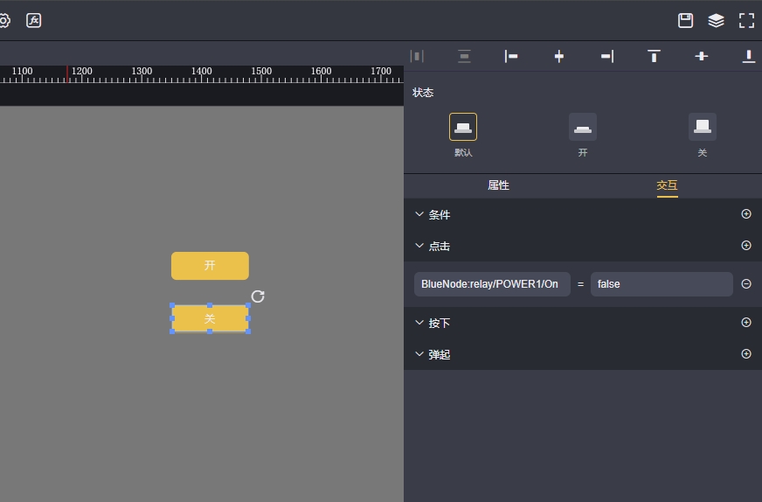Image resolution: width=762 pixels, height=502 pixels.
Task: Collapse the 条件 section
Action: 419,214
